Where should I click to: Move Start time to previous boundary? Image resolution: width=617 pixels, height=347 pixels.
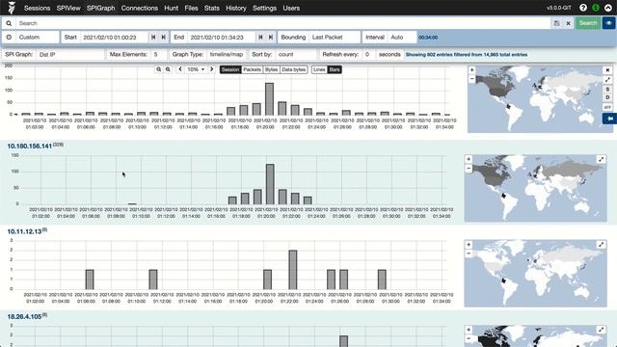[153, 38]
